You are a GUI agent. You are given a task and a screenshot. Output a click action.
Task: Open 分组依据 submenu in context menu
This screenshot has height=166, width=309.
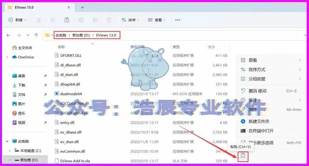[271, 79]
